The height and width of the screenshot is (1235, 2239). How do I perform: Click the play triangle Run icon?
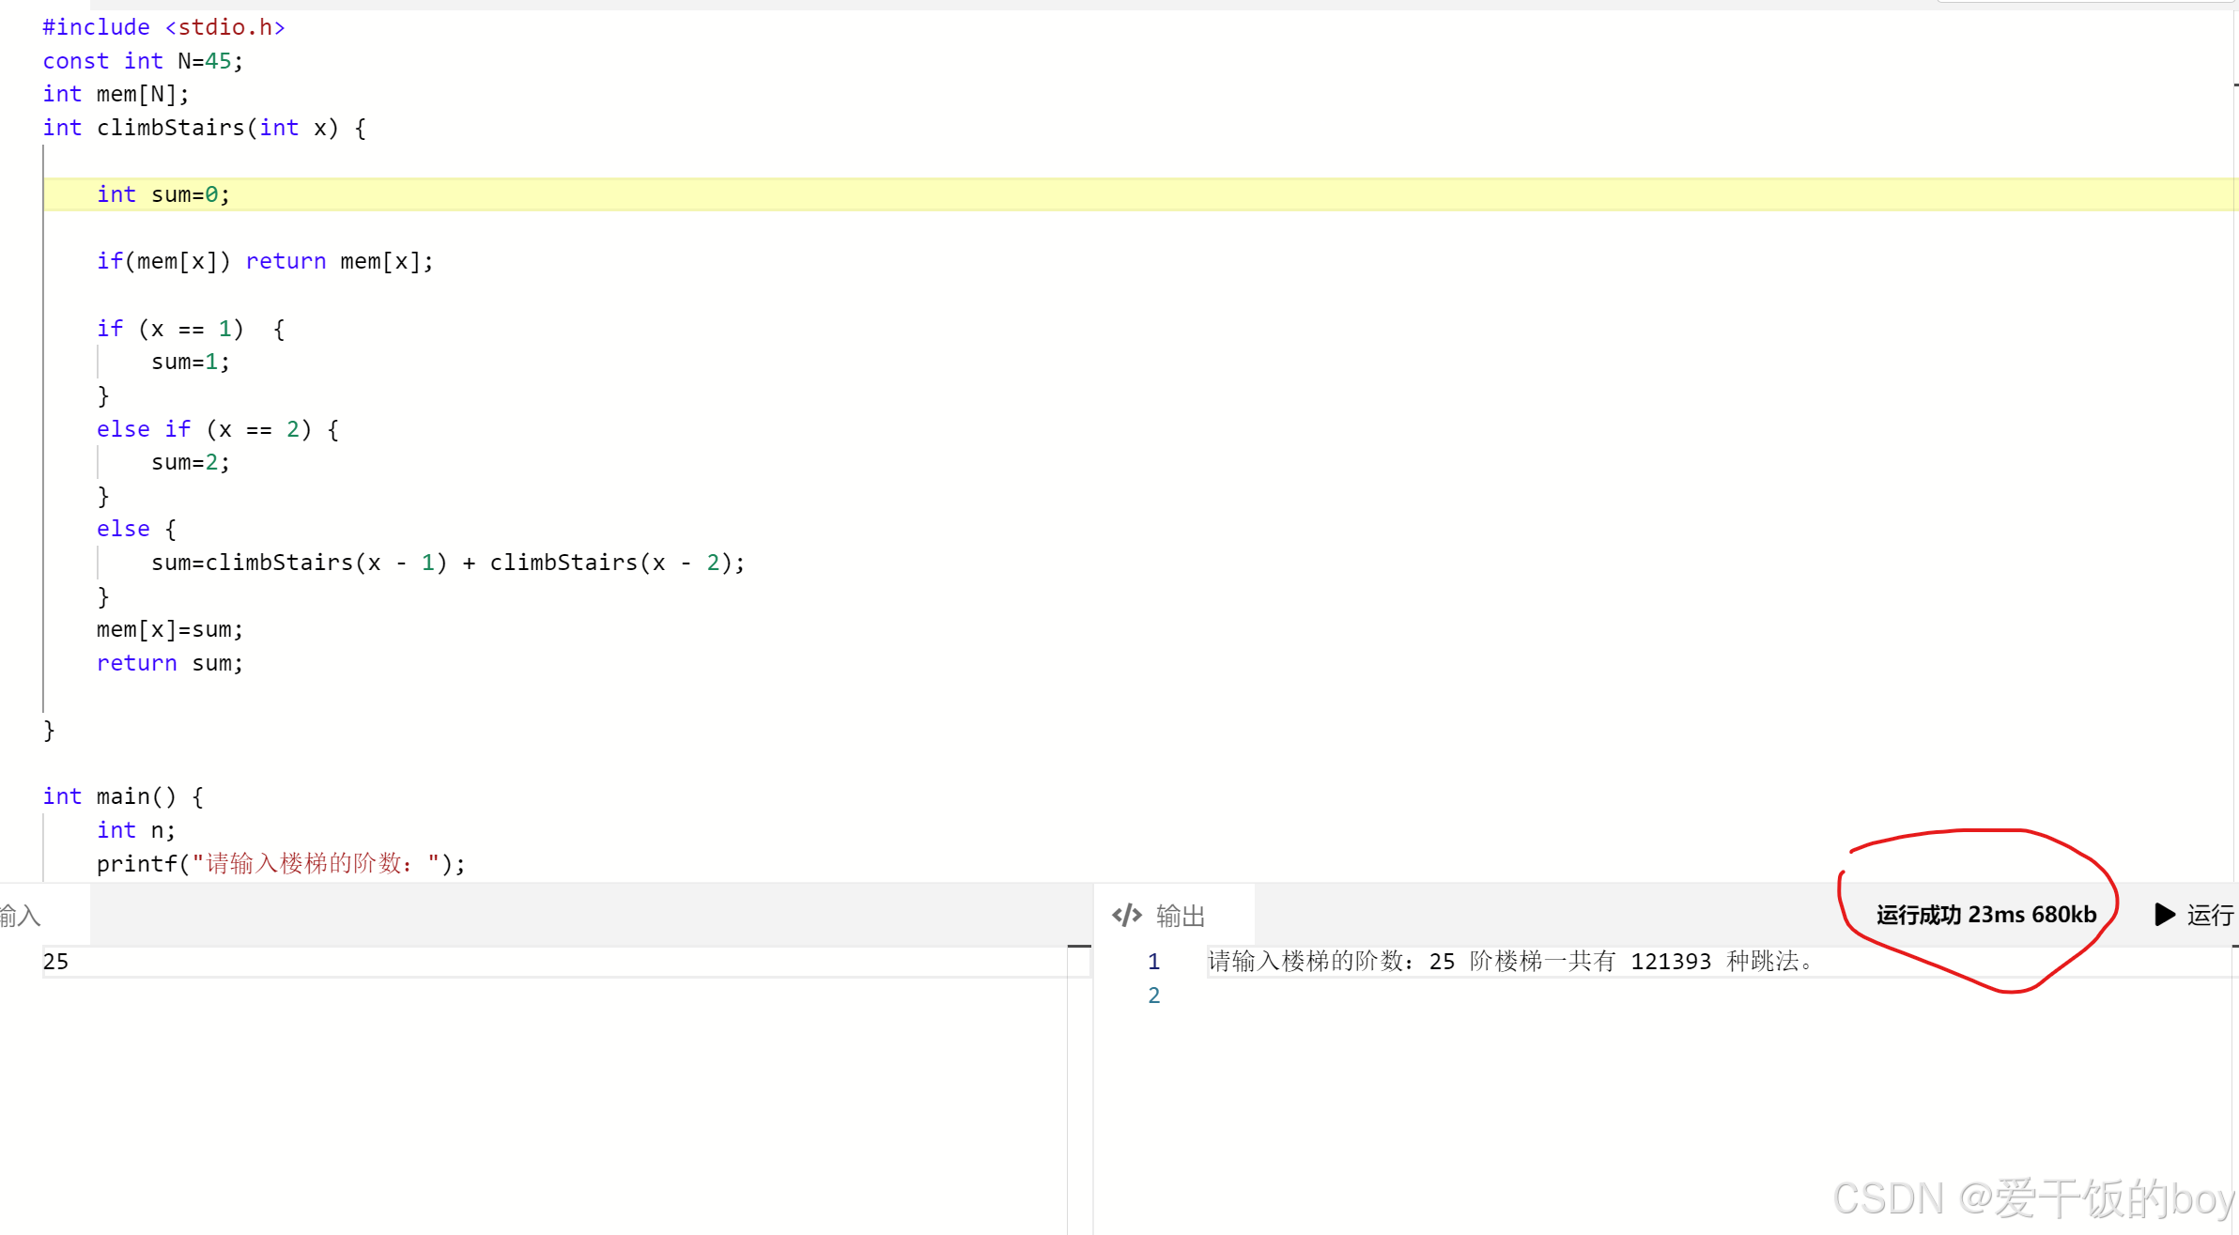coord(2164,915)
